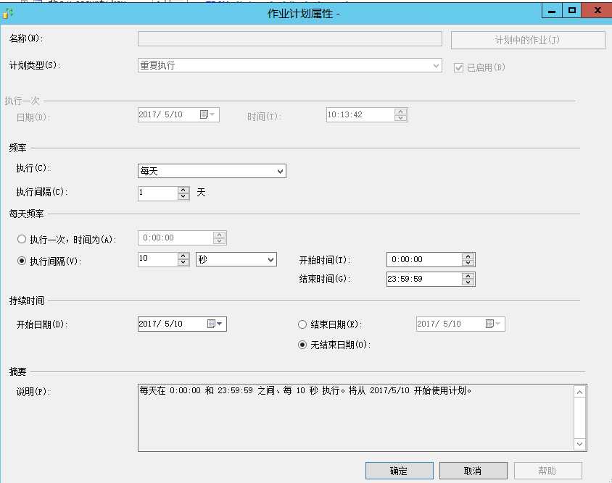Select the 结束日期 radio button
Image resolution: width=612 pixels, height=483 pixels.
pos(302,324)
